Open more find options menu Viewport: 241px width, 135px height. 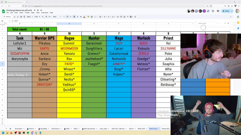click(x=225, y=23)
